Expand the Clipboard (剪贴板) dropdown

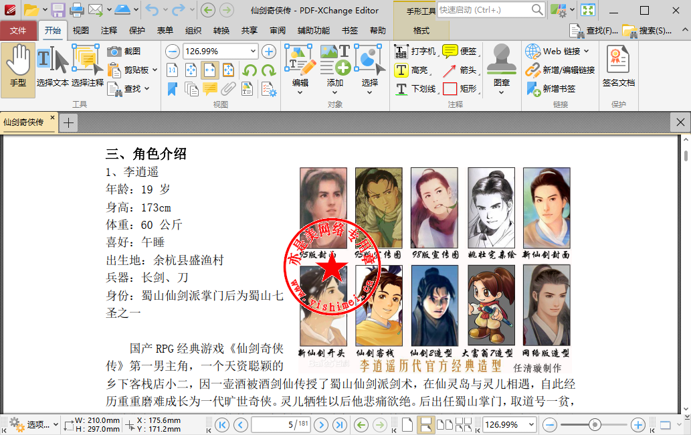[x=155, y=70]
